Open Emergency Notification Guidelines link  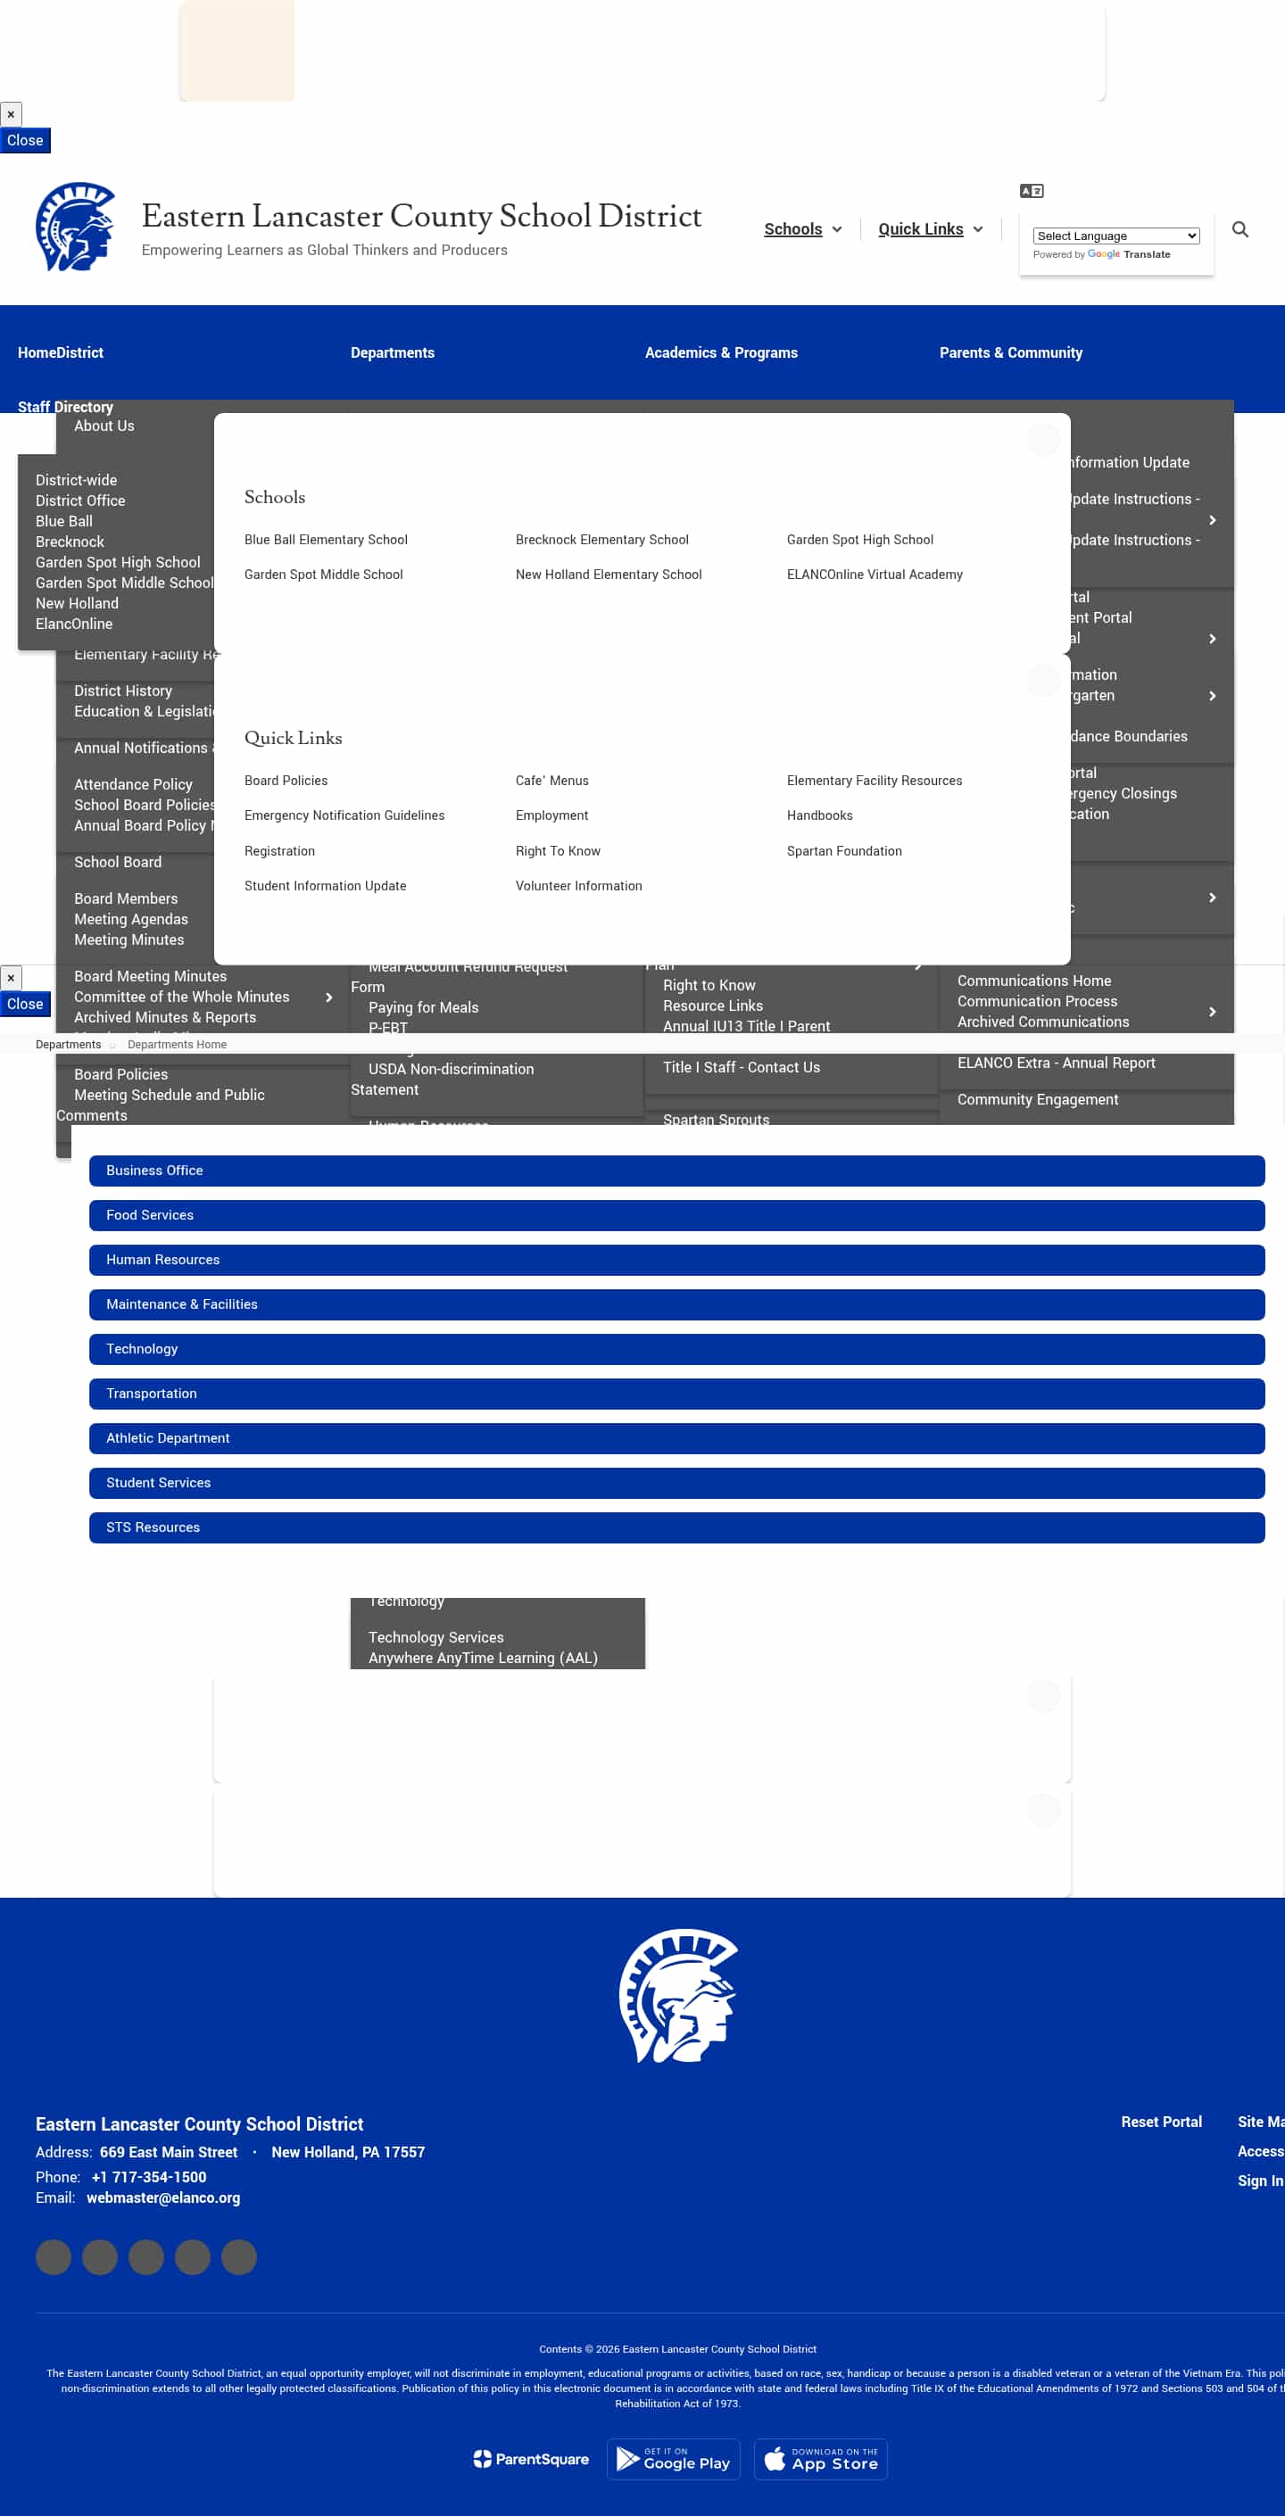pos(344,815)
